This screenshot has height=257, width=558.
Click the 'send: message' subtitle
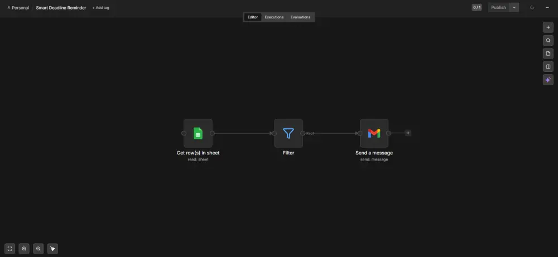pos(374,159)
